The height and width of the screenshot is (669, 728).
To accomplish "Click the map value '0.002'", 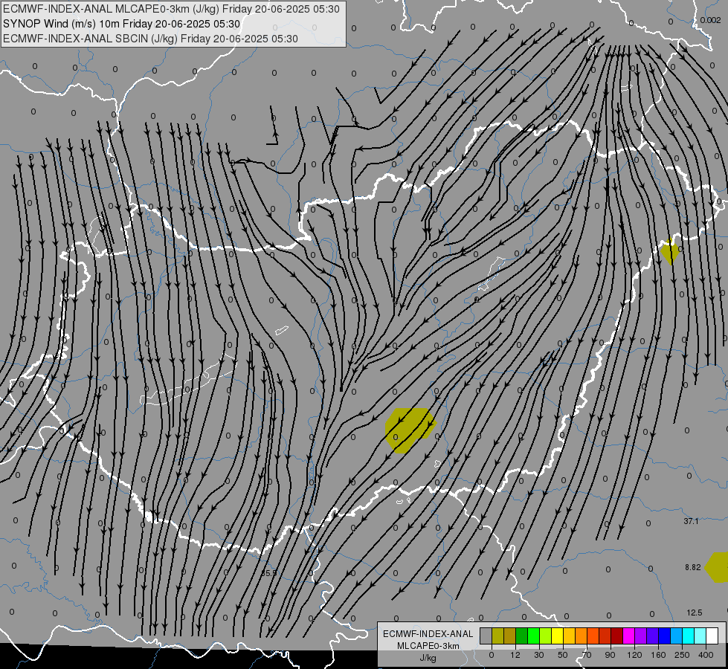I will (x=710, y=20).
